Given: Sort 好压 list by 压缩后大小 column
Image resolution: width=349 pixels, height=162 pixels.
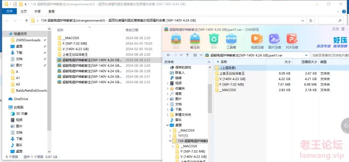Looking at the screenshot, I should tap(309, 62).
